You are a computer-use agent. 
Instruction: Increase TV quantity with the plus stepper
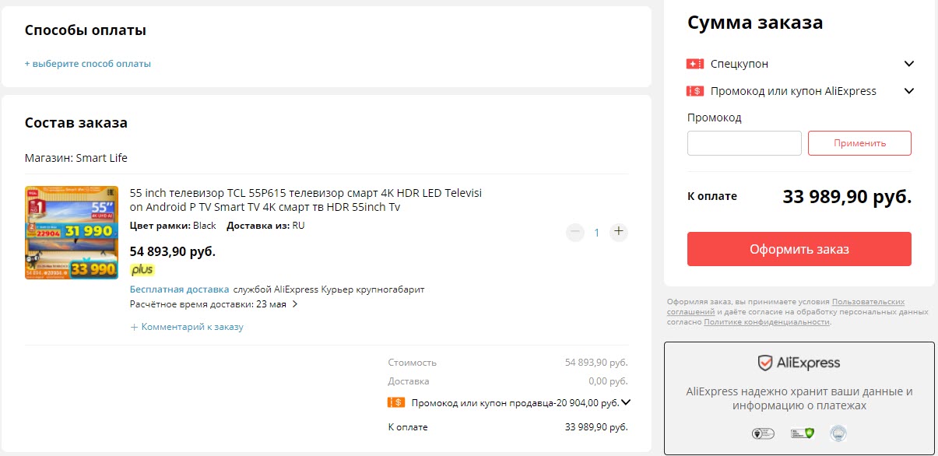(619, 231)
